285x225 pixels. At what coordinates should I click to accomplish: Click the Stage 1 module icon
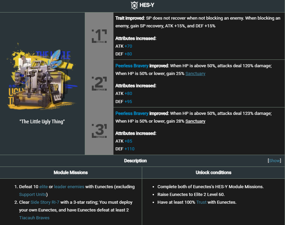(99, 36)
